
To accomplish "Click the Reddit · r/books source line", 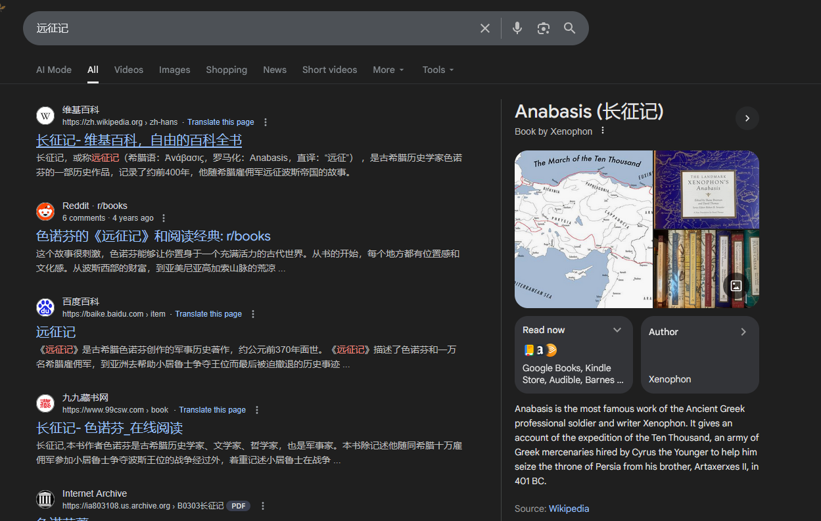I will 95,206.
